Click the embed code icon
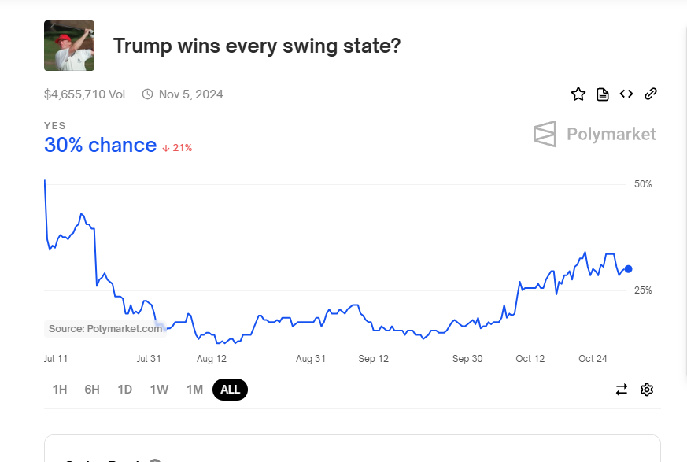687x462 pixels. pyautogui.click(x=626, y=94)
